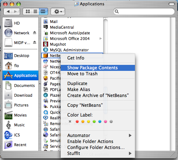This screenshot has height=160, width=178.
Task: Open Documents folder in sidebar
Action: 20,86
